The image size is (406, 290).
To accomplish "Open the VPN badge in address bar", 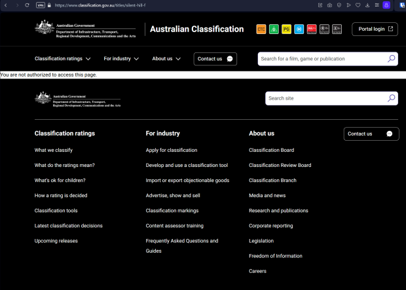I will click(x=41, y=5).
